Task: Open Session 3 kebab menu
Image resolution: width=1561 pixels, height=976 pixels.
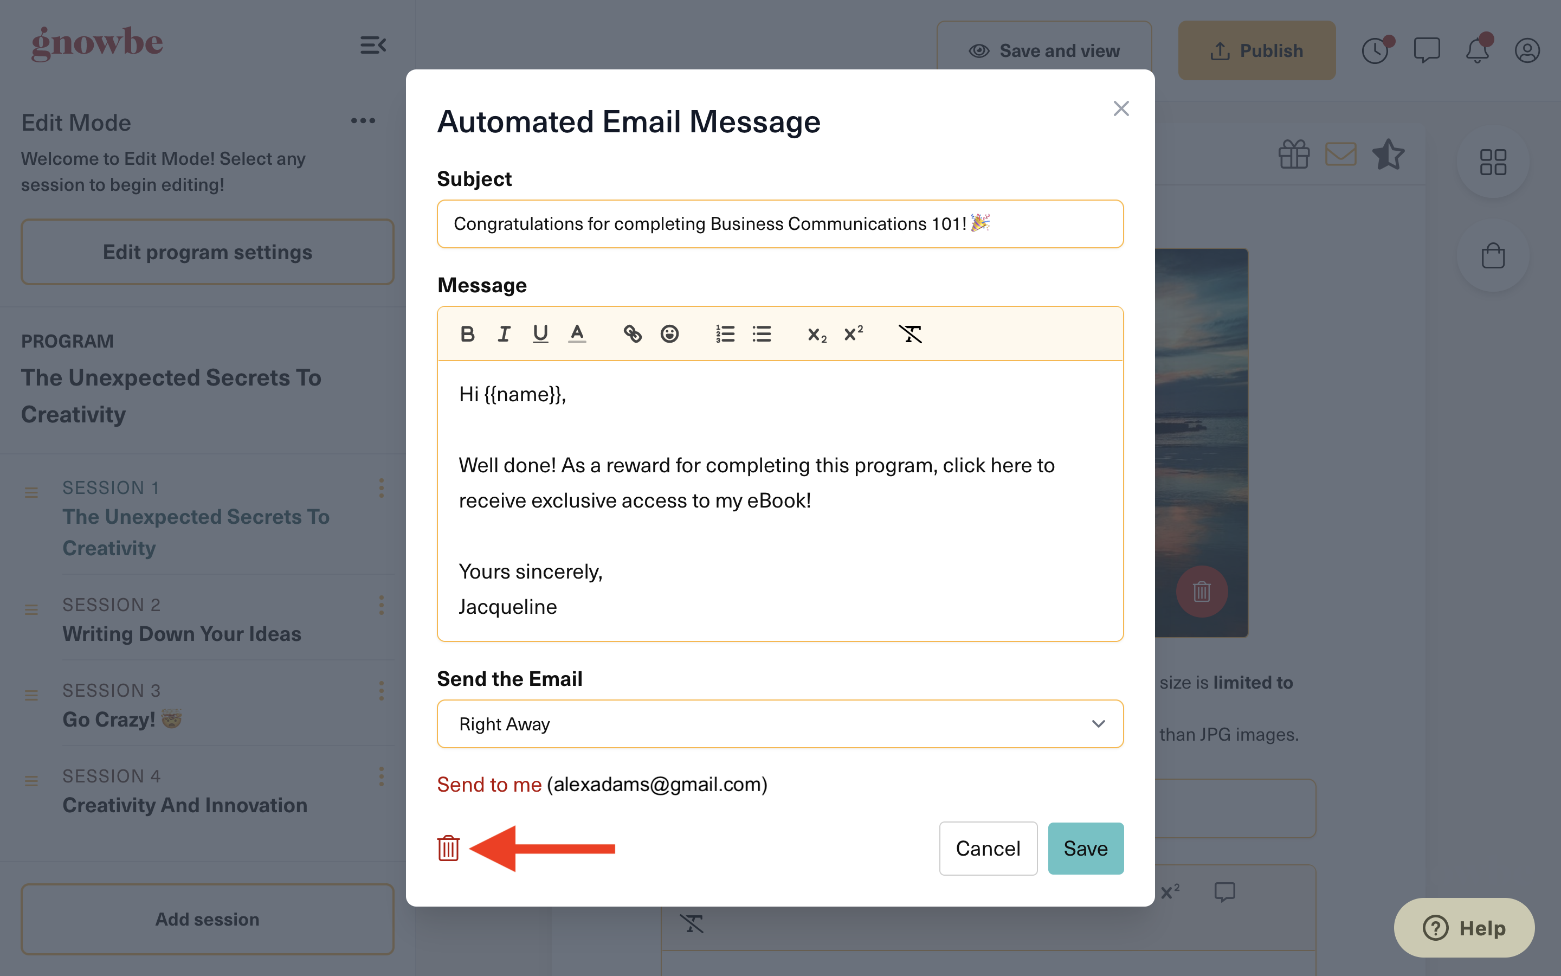Action: [x=381, y=691]
